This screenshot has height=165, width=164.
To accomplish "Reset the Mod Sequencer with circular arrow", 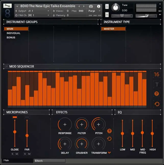I will pos(157,104).
